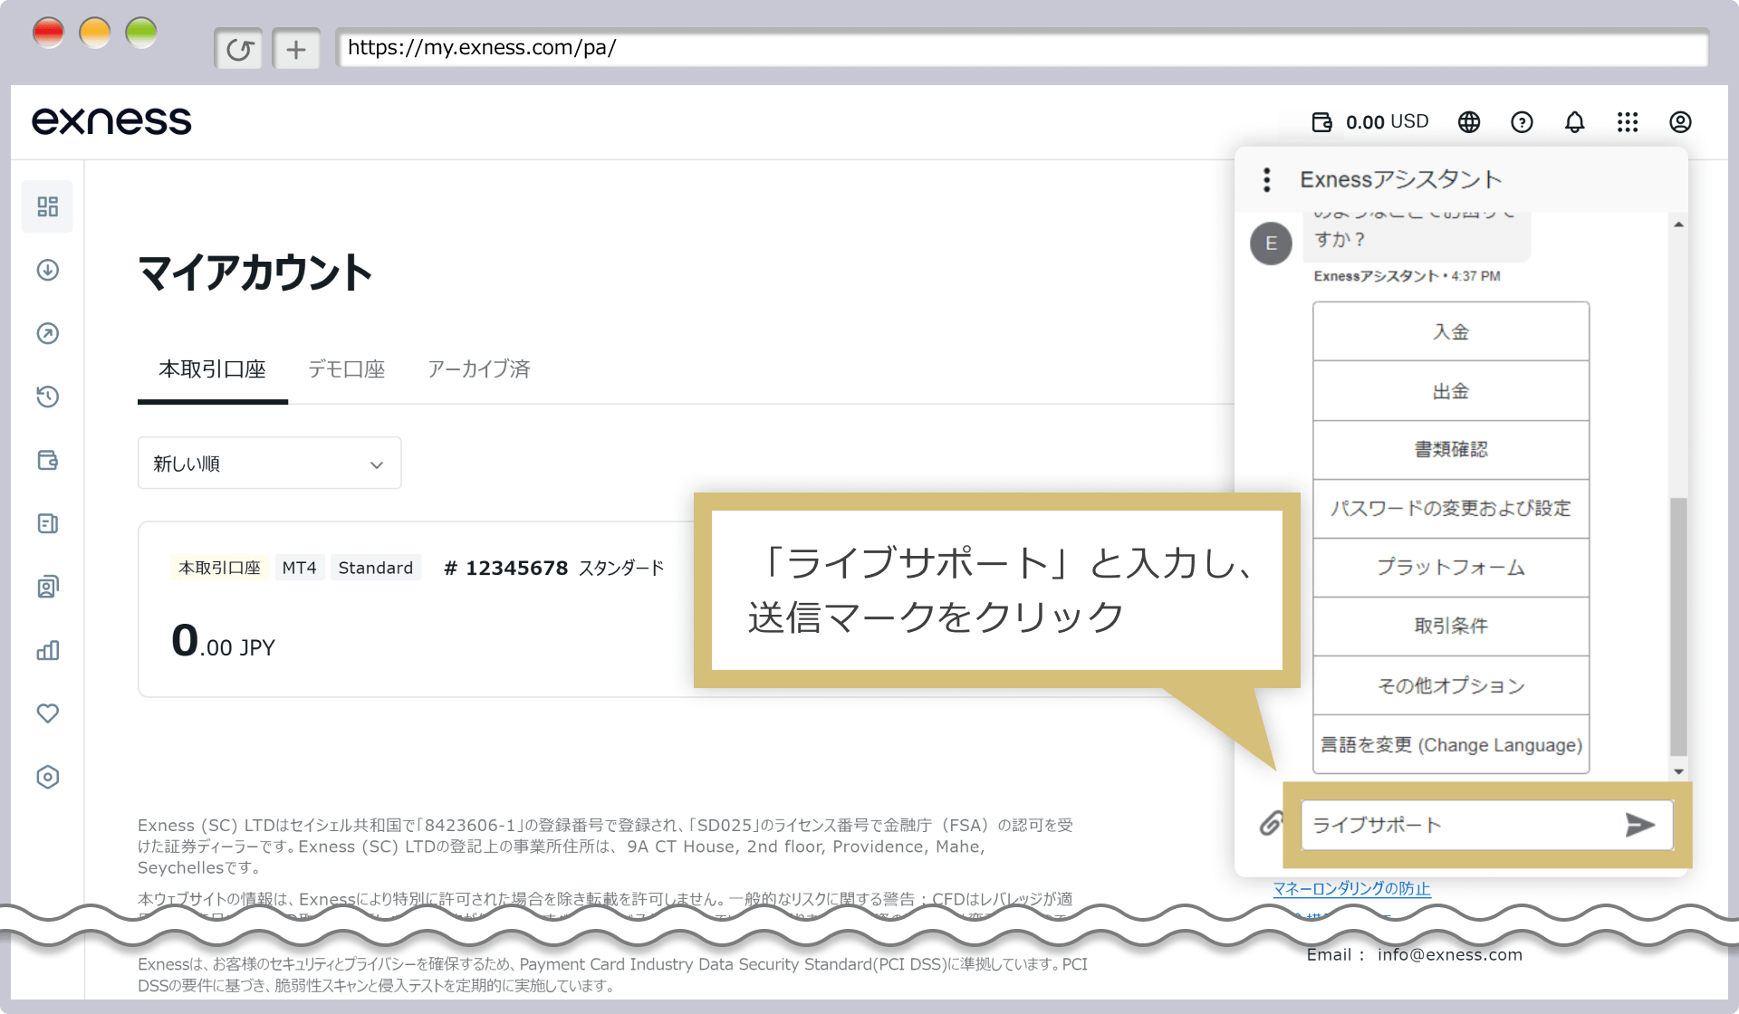Image resolution: width=1739 pixels, height=1014 pixels.
Task: Choose 言語を変更 (Change Language) option
Action: click(x=1451, y=744)
